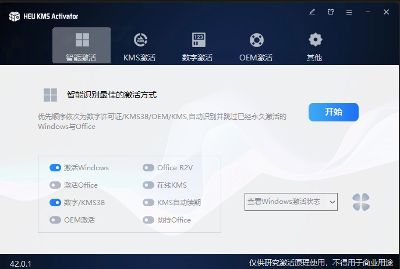Enable the 在线KMS switch
The image size is (400, 269).
pyautogui.click(x=148, y=185)
